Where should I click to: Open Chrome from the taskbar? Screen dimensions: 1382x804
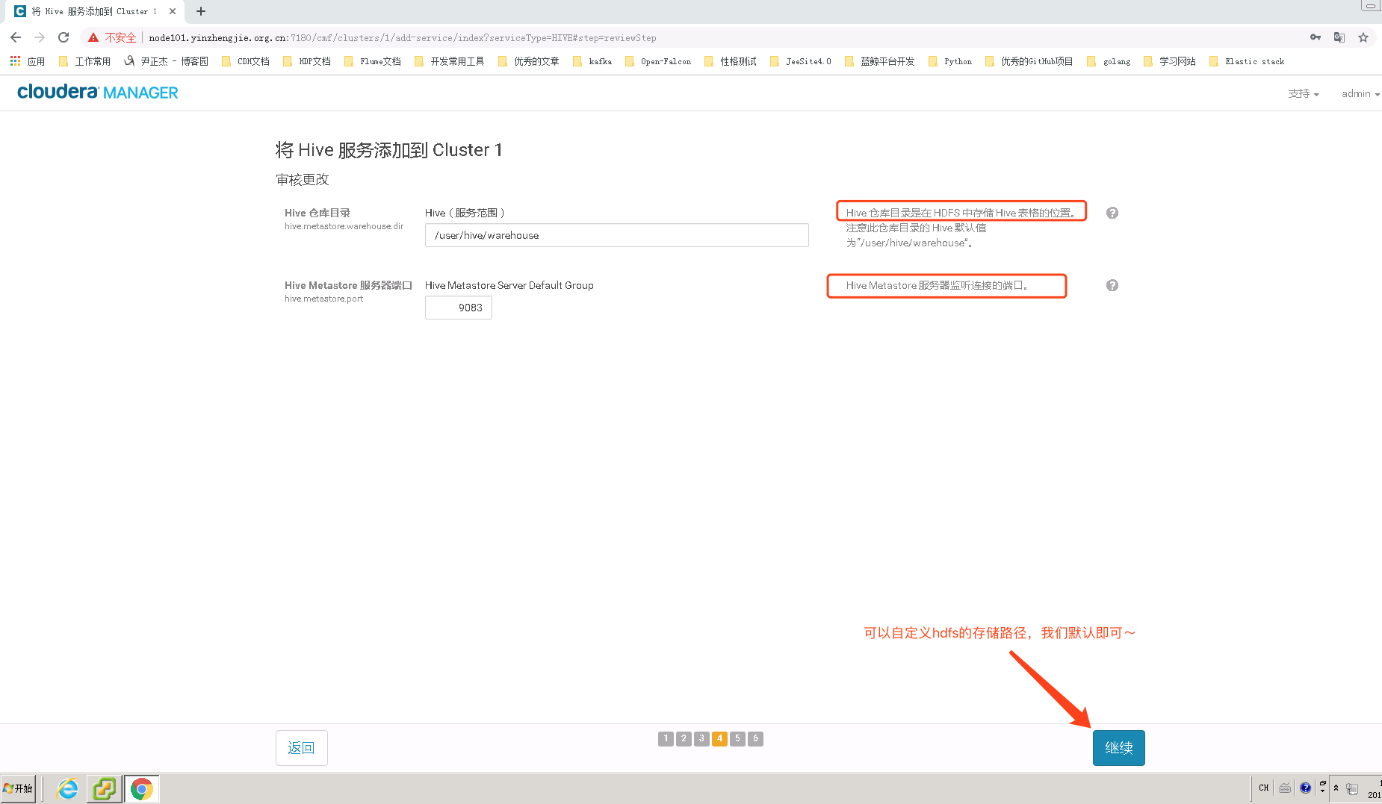pos(142,788)
